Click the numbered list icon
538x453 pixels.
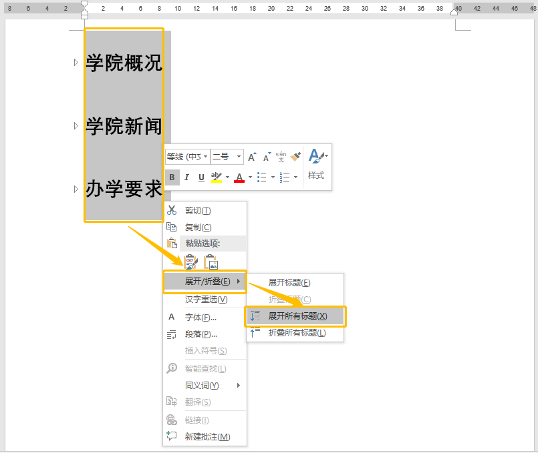[x=285, y=177]
